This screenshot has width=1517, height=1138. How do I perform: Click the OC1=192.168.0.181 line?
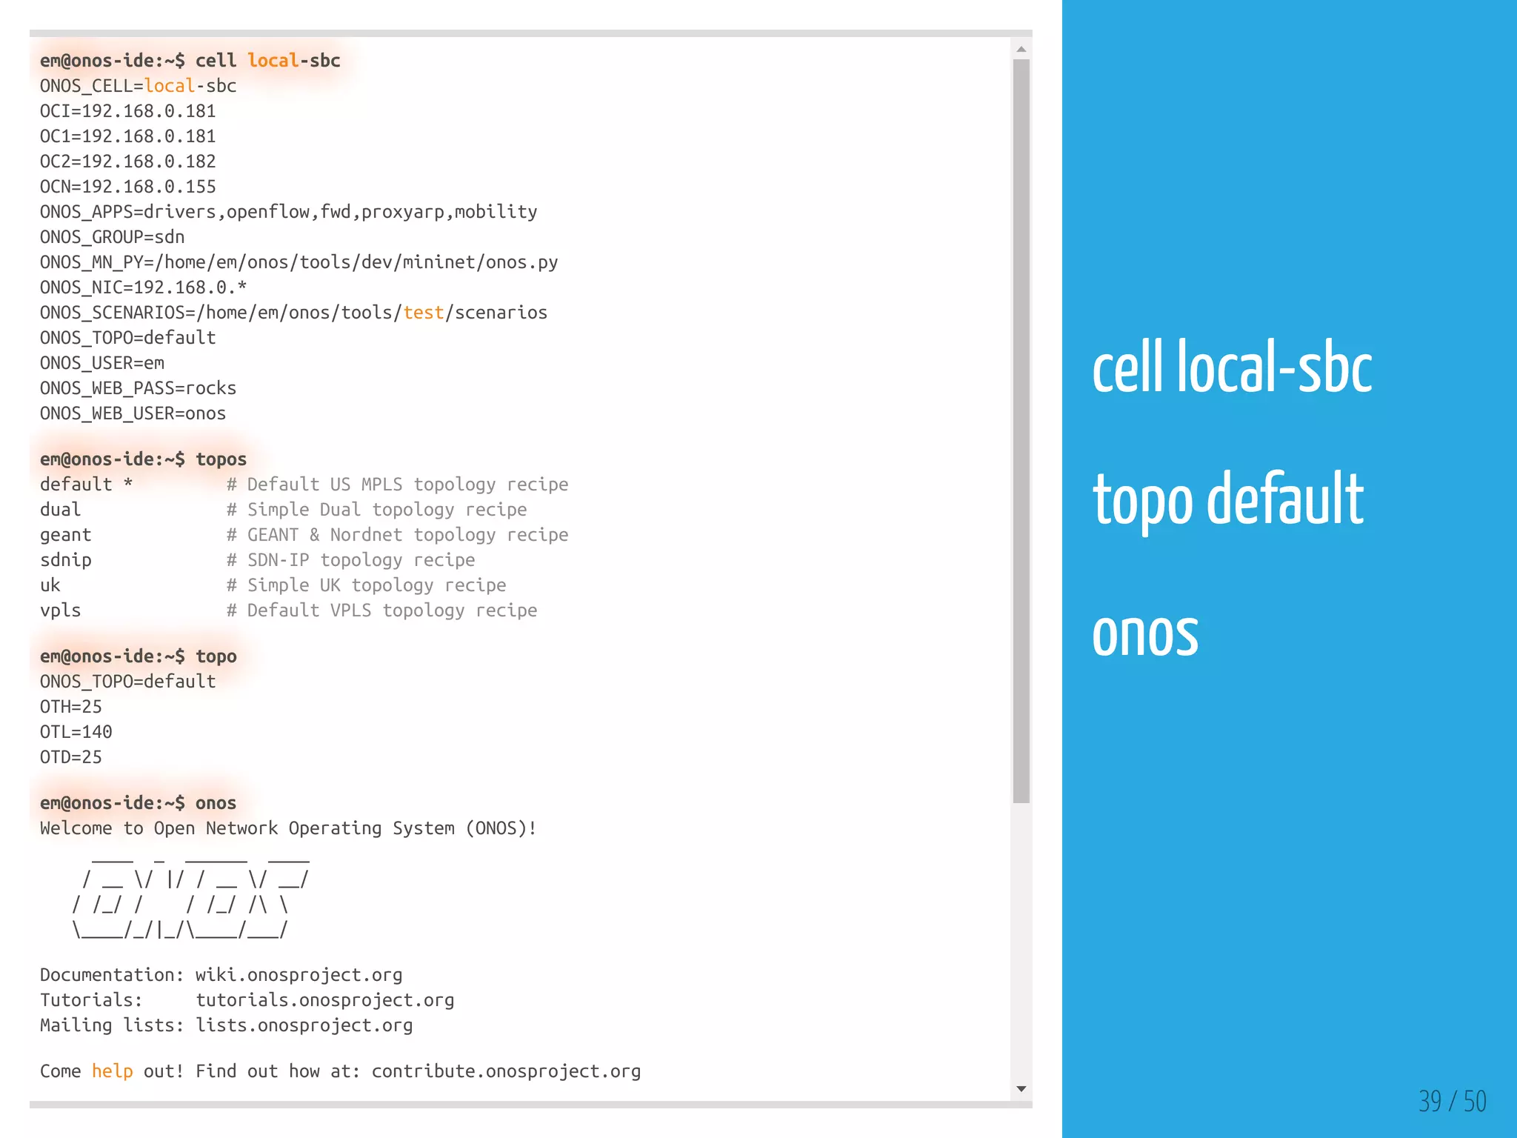pos(127,136)
